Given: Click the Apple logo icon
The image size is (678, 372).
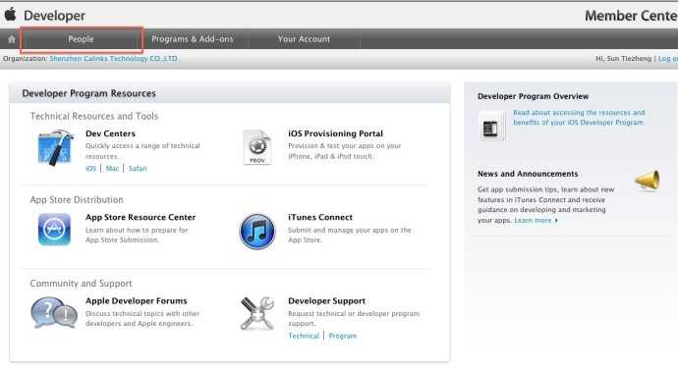Looking at the screenshot, I should tap(10, 15).
